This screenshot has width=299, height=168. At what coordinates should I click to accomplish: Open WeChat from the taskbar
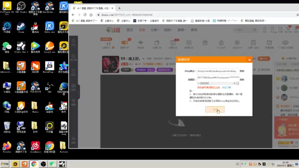(53, 164)
